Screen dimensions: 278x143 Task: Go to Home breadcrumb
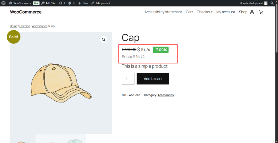pos(13,26)
